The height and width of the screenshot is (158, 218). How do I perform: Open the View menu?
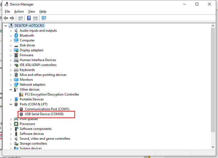pyautogui.click(x=32, y=11)
